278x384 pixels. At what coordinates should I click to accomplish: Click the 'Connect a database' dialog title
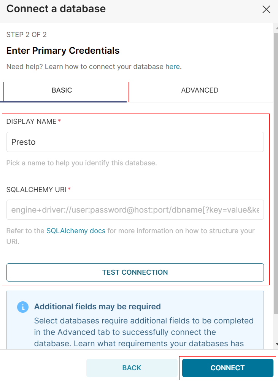(56, 9)
